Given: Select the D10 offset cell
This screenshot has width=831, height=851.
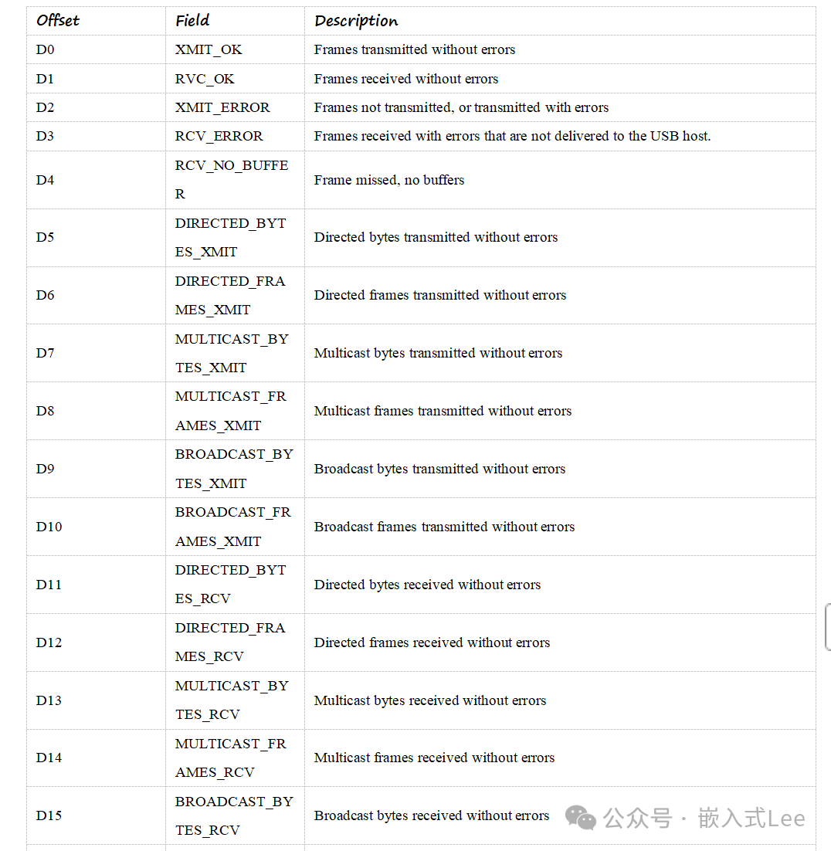Looking at the screenshot, I should click(49, 527).
